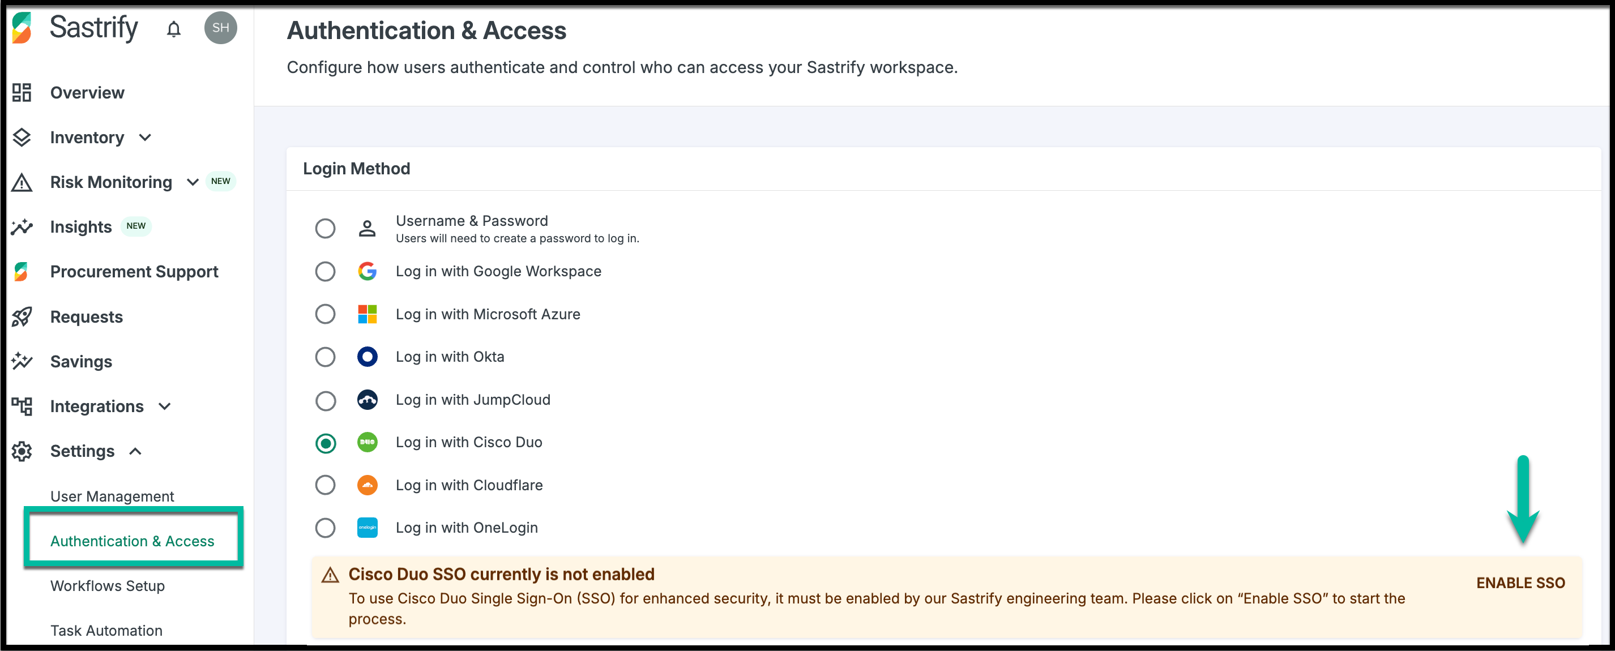
Task: Click the Settings gear icon
Action: tap(22, 451)
